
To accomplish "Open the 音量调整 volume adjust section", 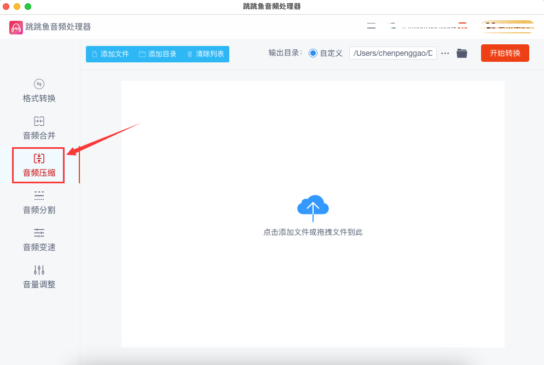I will [39, 277].
